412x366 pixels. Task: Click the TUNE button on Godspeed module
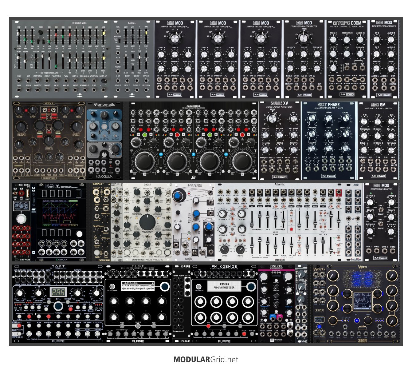97,253
